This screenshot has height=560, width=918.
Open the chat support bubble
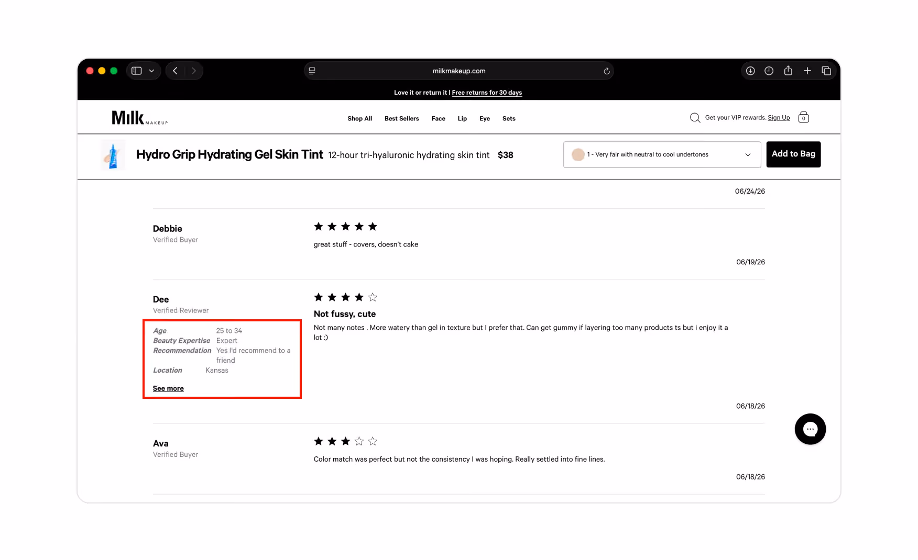(x=810, y=429)
